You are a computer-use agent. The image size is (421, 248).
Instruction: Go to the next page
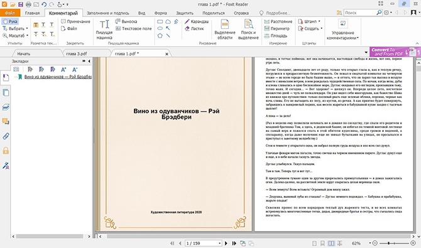click(x=226, y=243)
